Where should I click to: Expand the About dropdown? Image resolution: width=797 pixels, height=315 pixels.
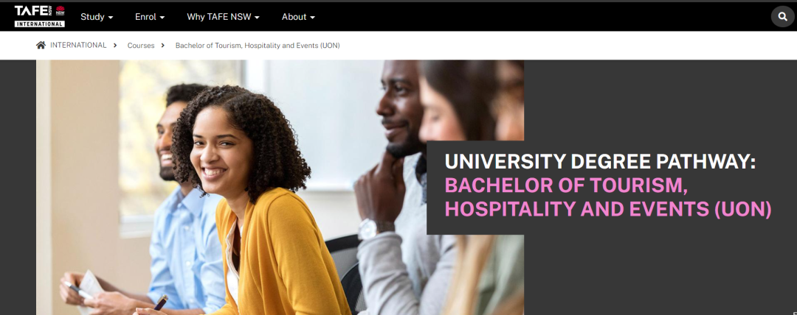point(298,17)
